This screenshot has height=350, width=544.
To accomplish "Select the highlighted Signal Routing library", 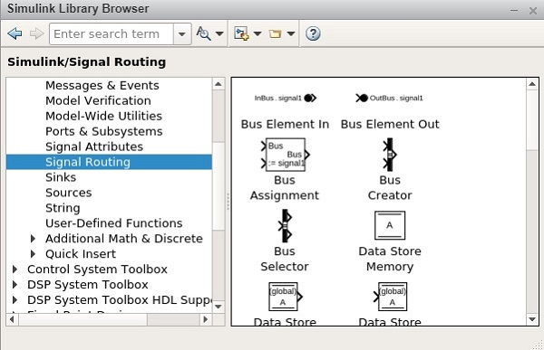I will pyautogui.click(x=109, y=162).
